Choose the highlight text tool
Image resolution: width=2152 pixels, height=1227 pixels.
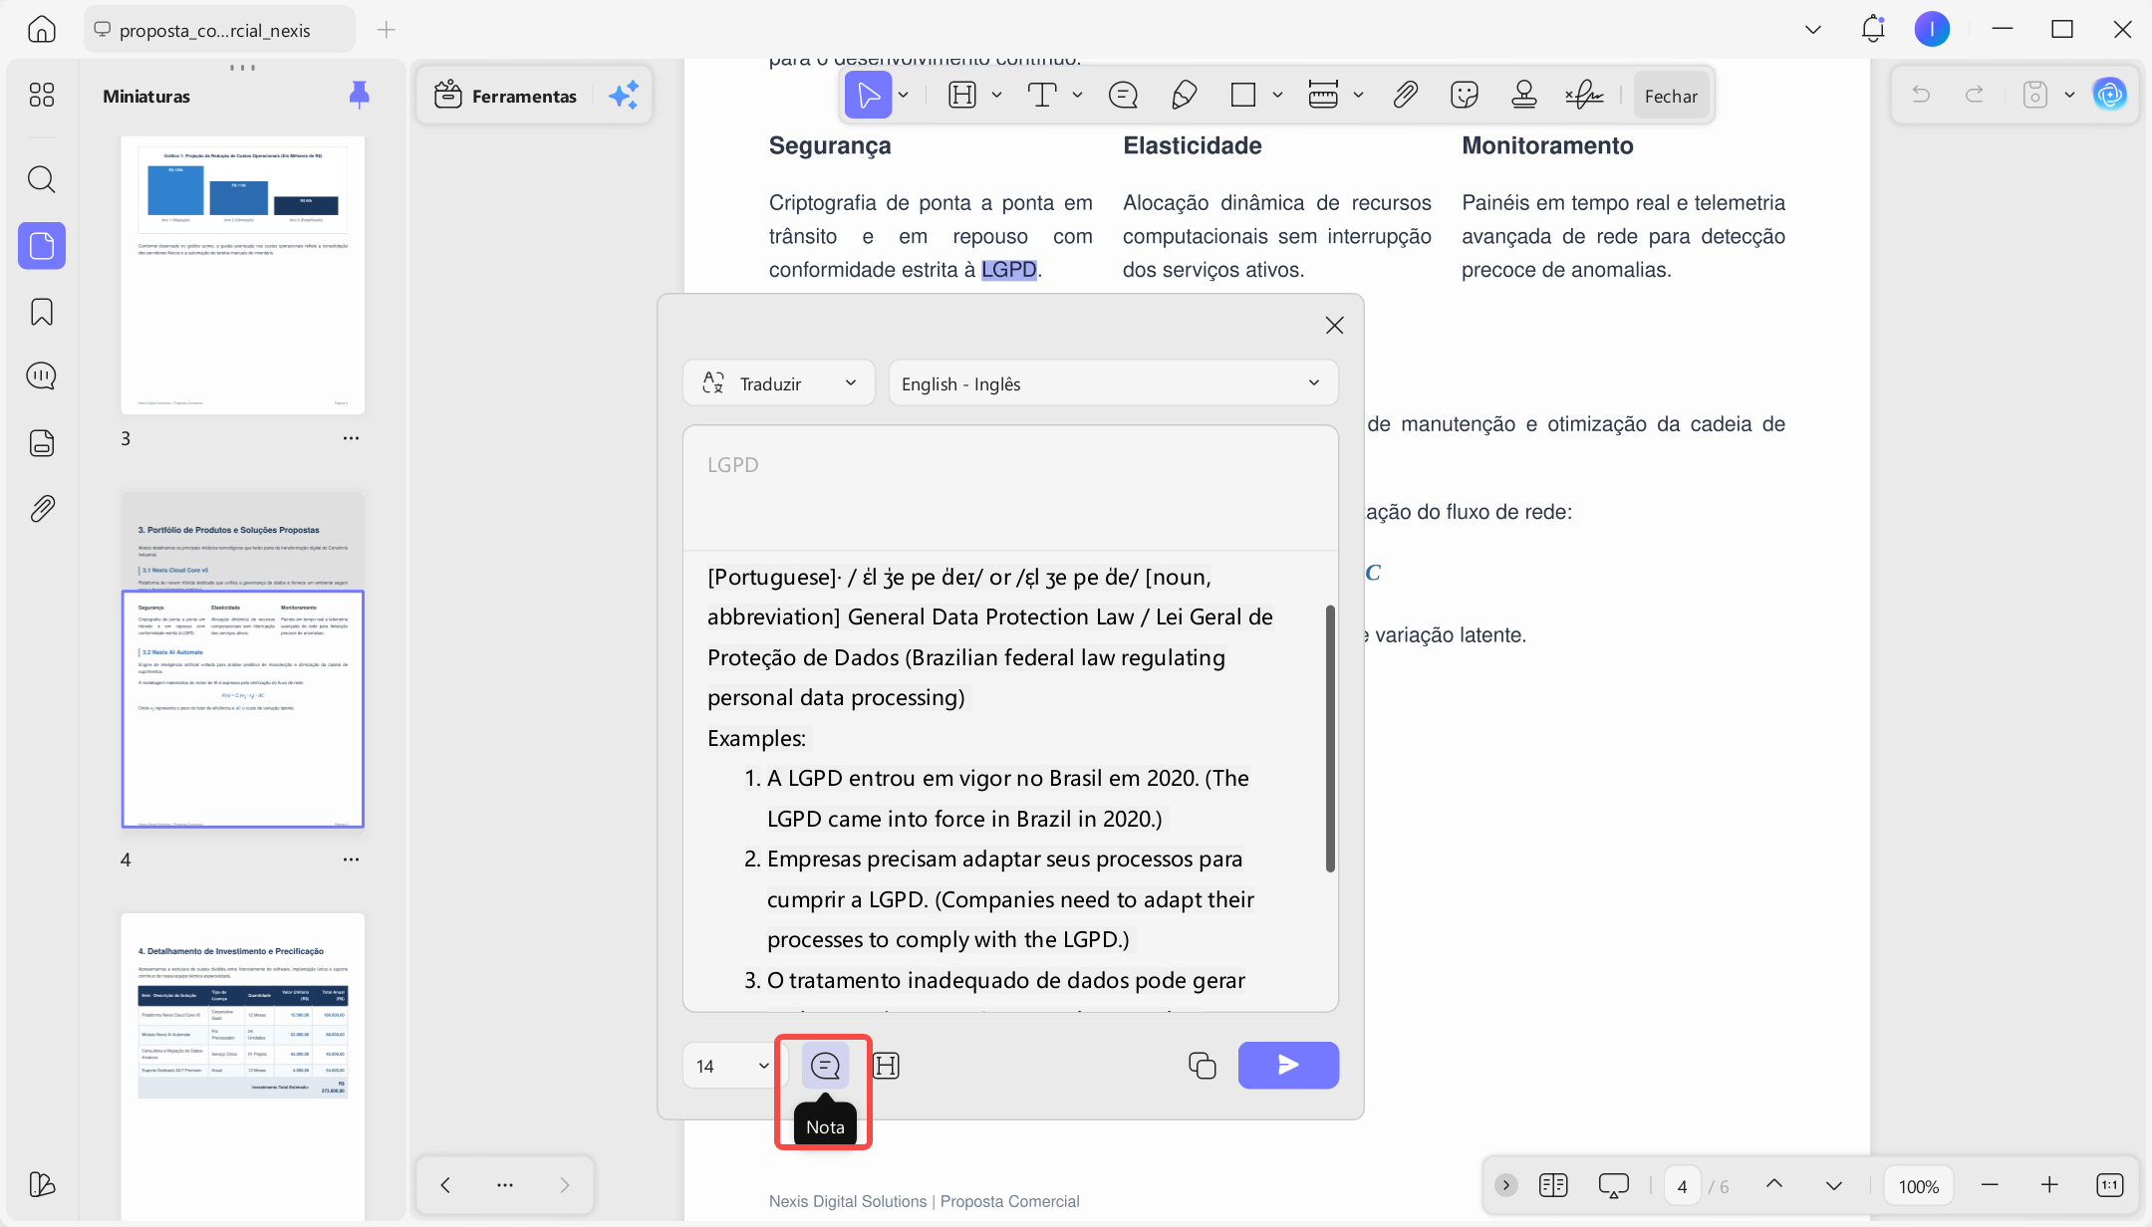[962, 96]
